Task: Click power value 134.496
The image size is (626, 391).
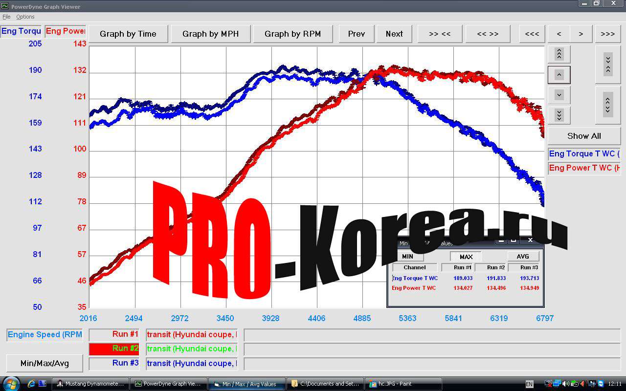Action: pos(496,288)
